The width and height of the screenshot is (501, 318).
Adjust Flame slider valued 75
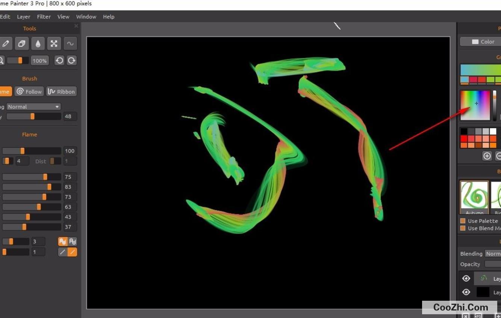coord(32,177)
